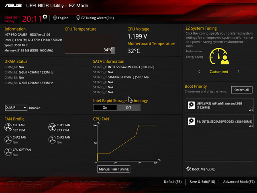This screenshot has width=257, height=193.
Task: Grab drag handle on INTEL SSD boot item
Action: click(251, 125)
